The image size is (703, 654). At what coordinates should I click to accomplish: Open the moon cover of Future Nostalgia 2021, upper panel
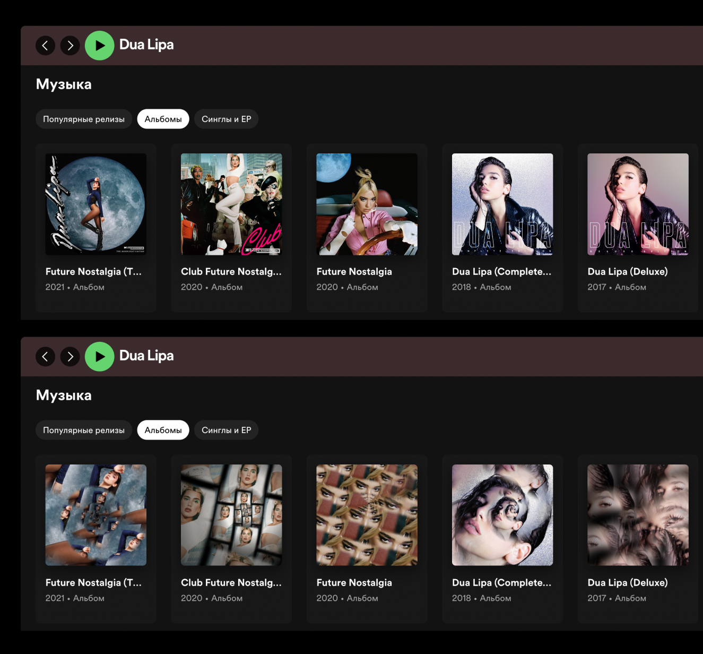96,204
